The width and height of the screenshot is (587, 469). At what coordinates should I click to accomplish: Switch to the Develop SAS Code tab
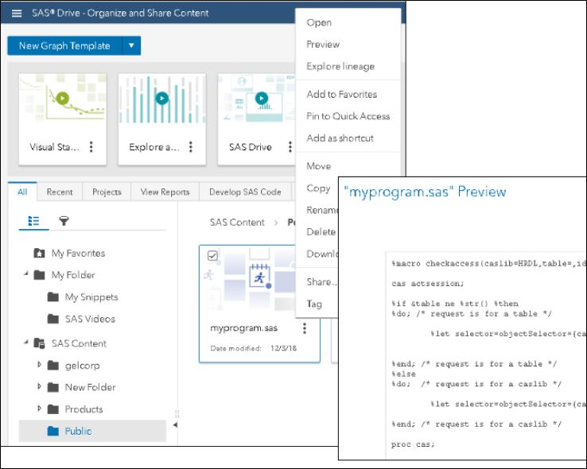click(245, 192)
